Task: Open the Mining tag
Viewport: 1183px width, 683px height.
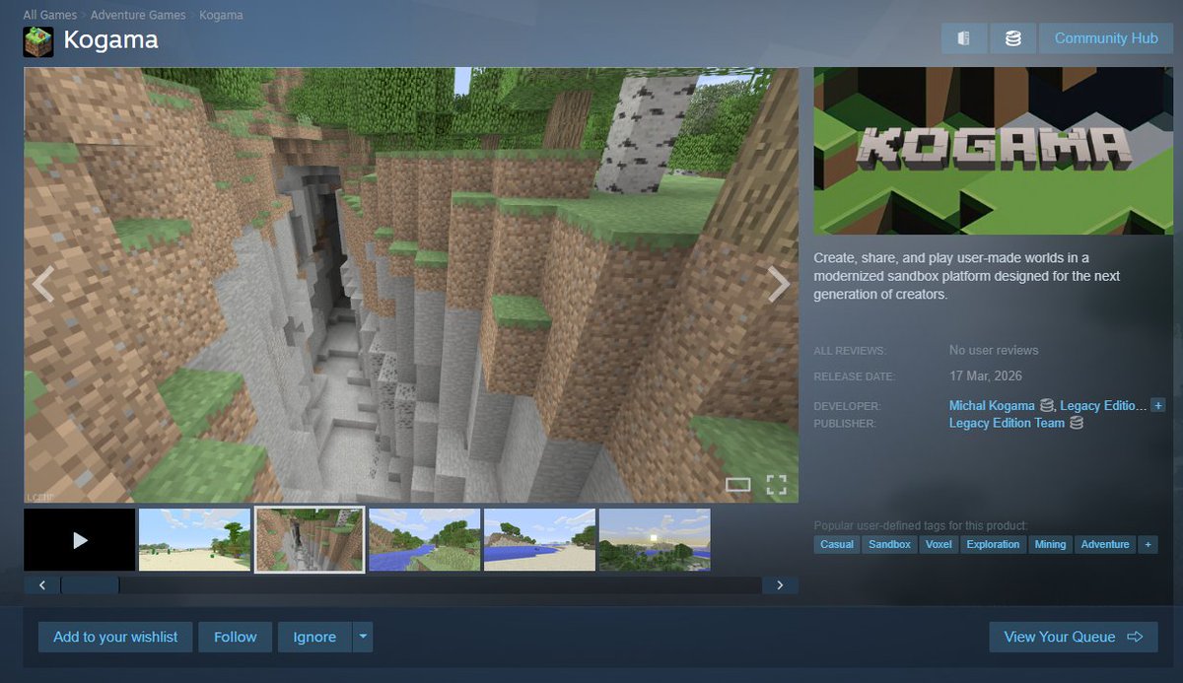Action: tap(1050, 544)
